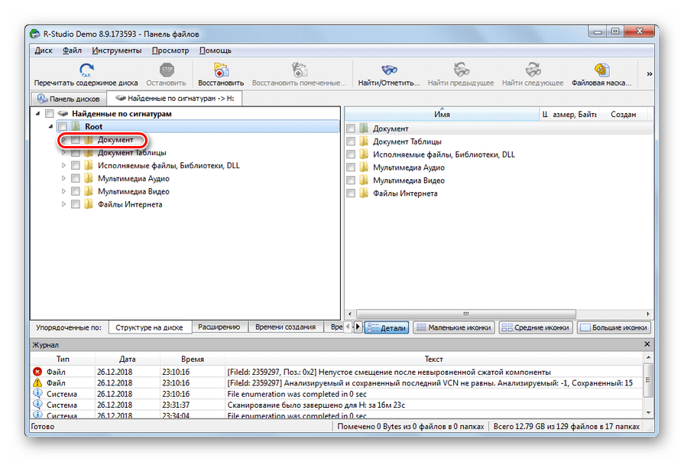Sort file list by Имя column
The image size is (684, 462).
click(442, 115)
